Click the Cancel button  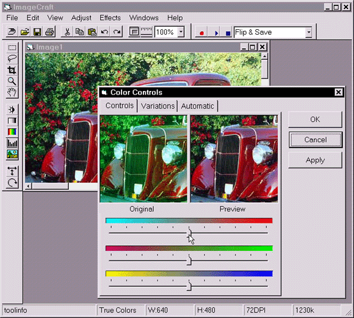coord(316,140)
